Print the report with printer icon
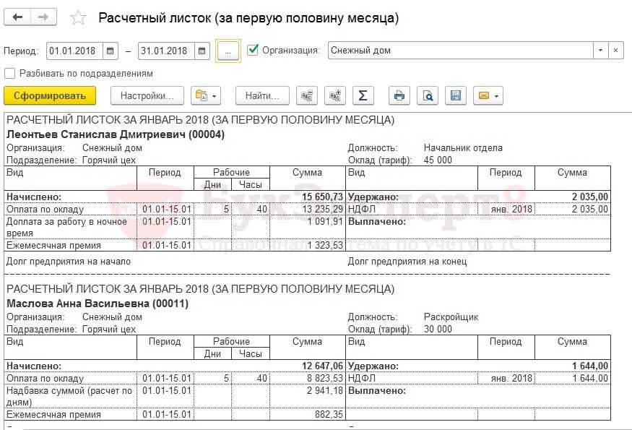The image size is (632, 430). [399, 95]
